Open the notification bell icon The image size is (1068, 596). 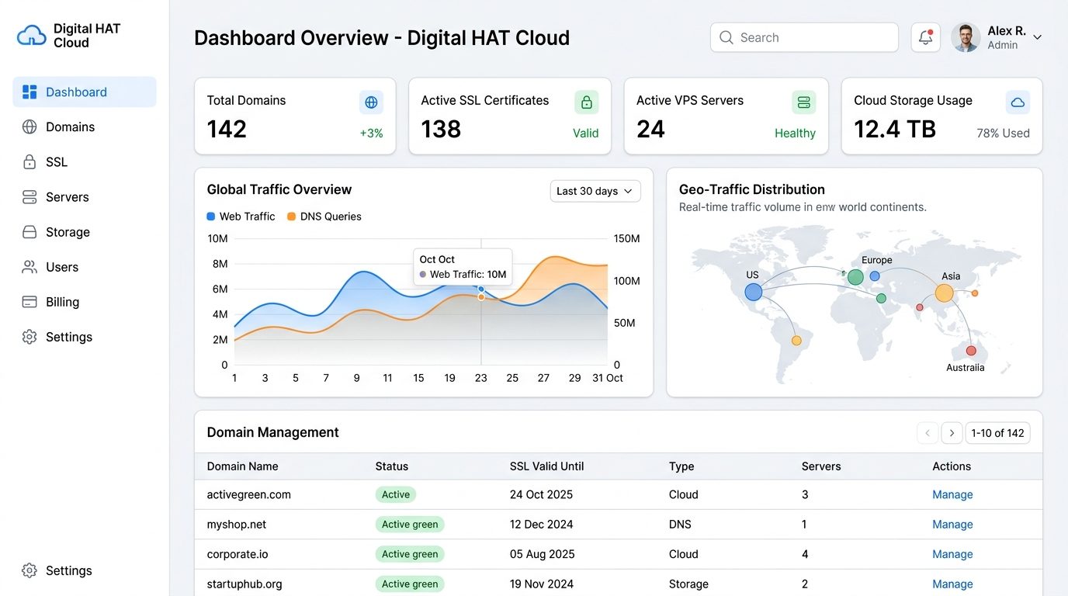tap(925, 37)
